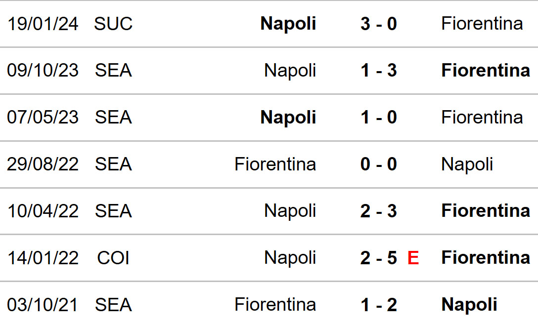Image resolution: width=538 pixels, height=325 pixels.
Task: Select the SEA label in the 07/05/23 row
Action: coord(113,117)
